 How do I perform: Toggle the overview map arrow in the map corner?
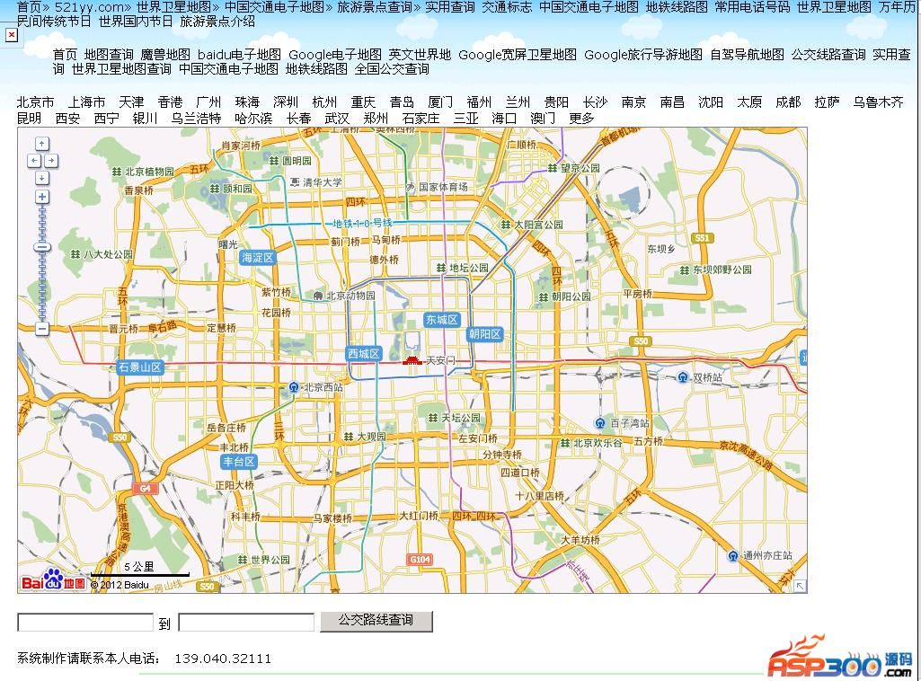pyautogui.click(x=800, y=585)
